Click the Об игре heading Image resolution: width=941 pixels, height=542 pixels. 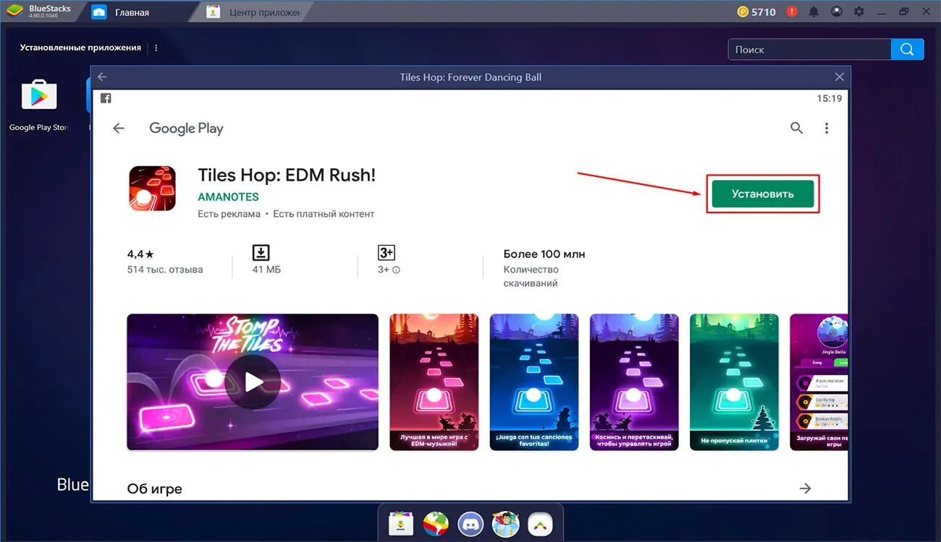154,489
